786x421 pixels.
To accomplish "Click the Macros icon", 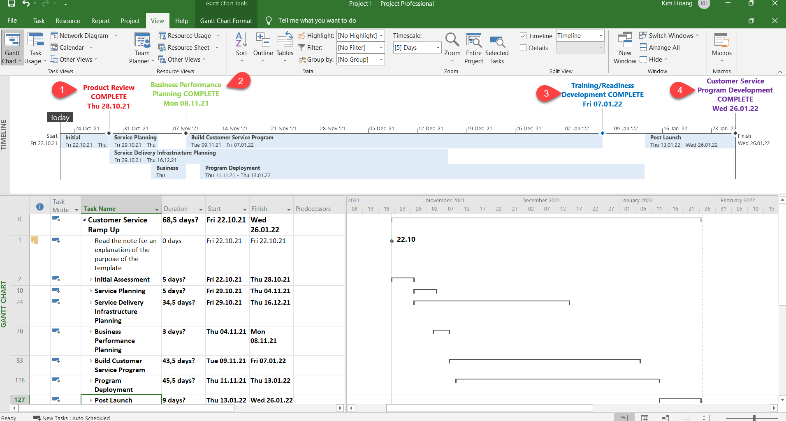I will point(721,41).
